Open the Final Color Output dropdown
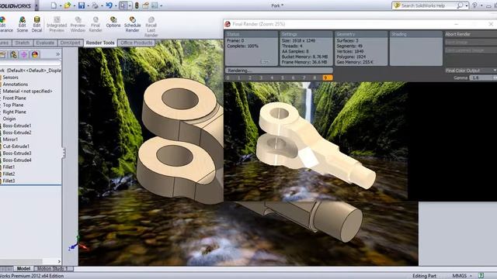 pos(471,71)
